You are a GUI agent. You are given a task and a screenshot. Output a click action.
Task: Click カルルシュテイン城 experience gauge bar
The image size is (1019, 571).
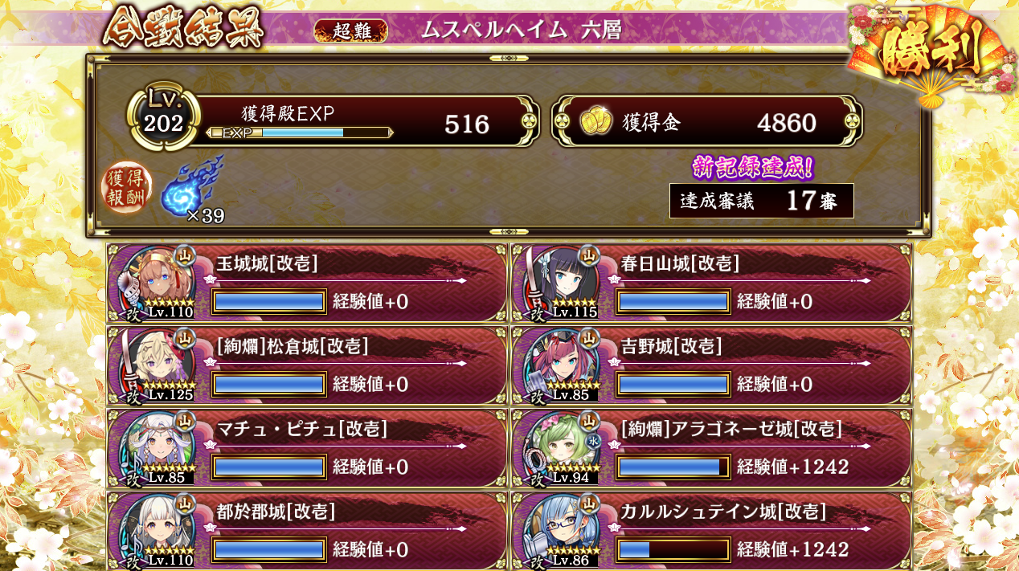point(673,549)
